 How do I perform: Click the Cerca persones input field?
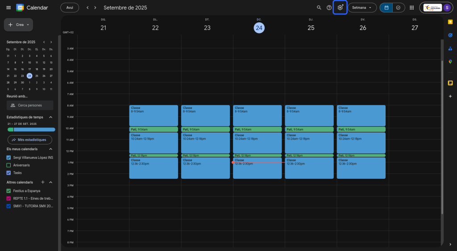[x=30, y=105]
